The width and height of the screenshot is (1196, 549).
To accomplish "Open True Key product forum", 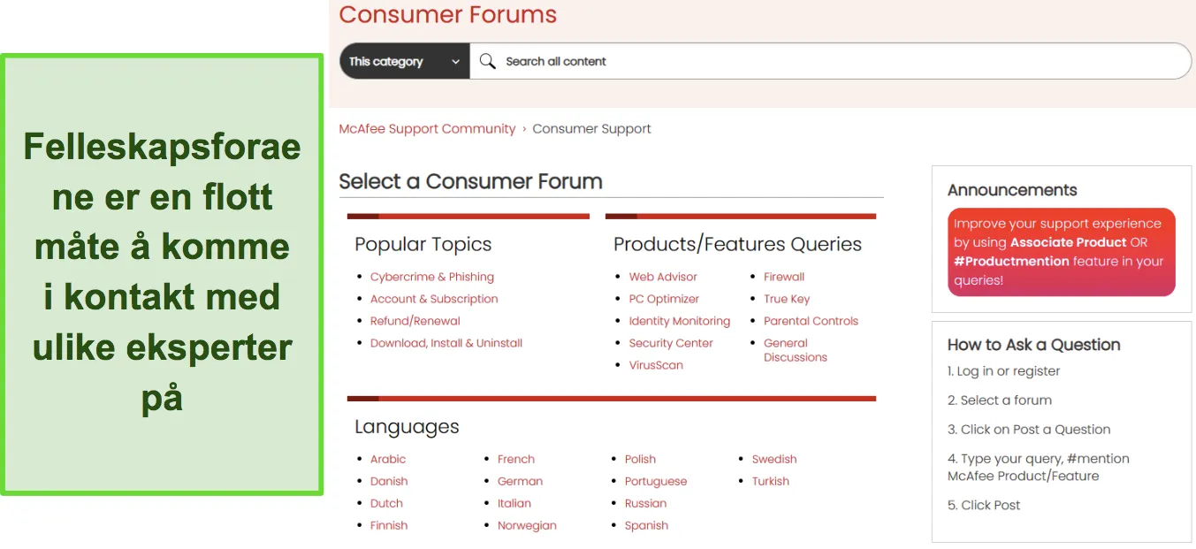I will point(786,299).
